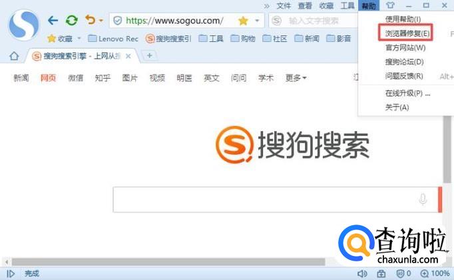Image resolution: width=454 pixels, height=280 pixels.
Task: Open the 文件 menu
Action: pyautogui.click(x=284, y=5)
